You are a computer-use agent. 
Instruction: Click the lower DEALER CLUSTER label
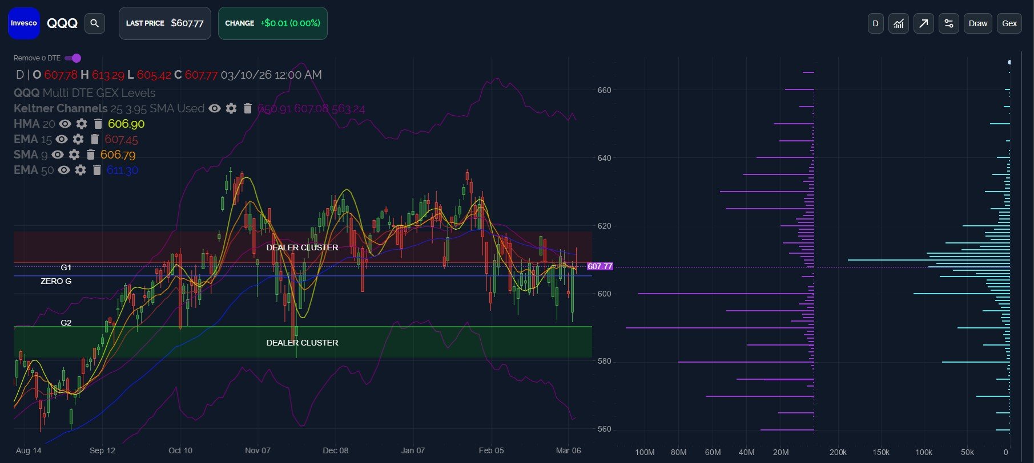[303, 343]
